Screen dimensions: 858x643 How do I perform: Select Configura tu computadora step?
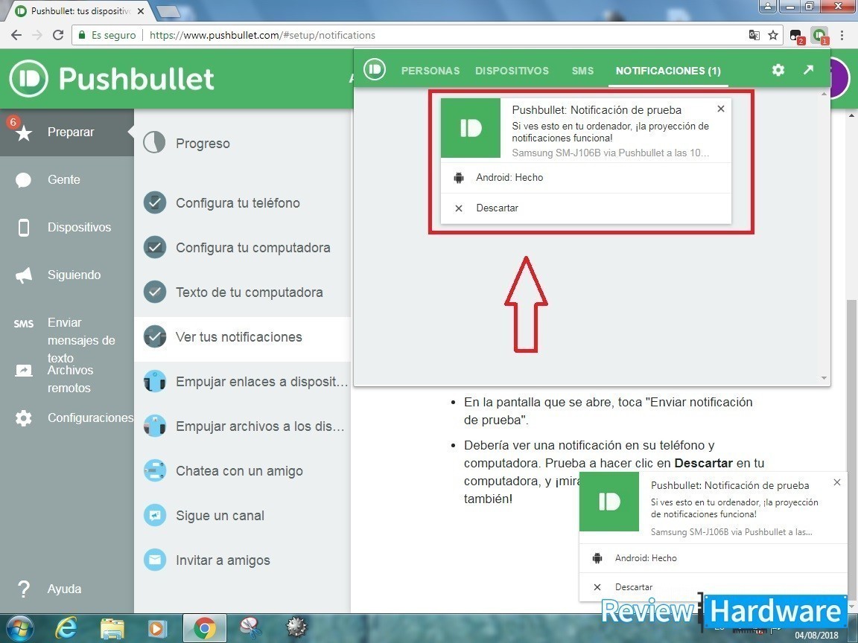[x=242, y=248]
